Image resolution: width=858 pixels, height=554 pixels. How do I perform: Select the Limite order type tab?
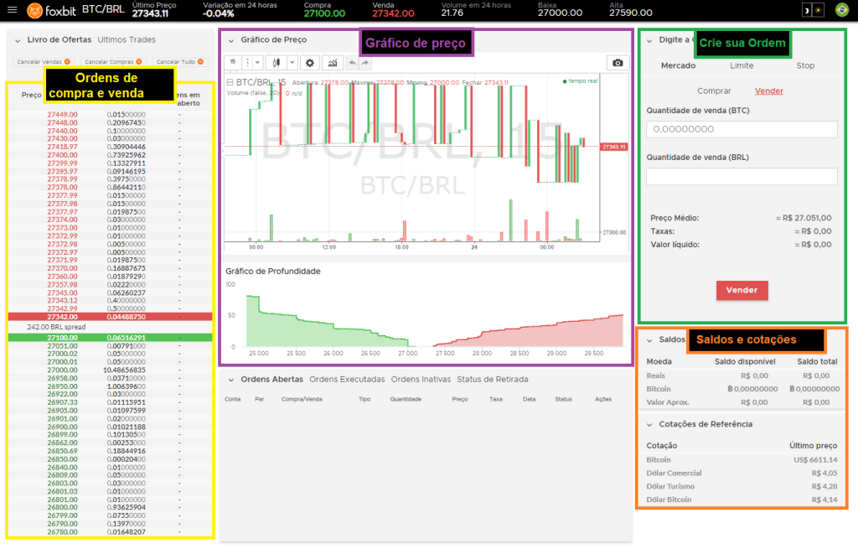point(742,65)
